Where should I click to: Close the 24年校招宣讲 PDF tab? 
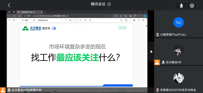[41, 12]
